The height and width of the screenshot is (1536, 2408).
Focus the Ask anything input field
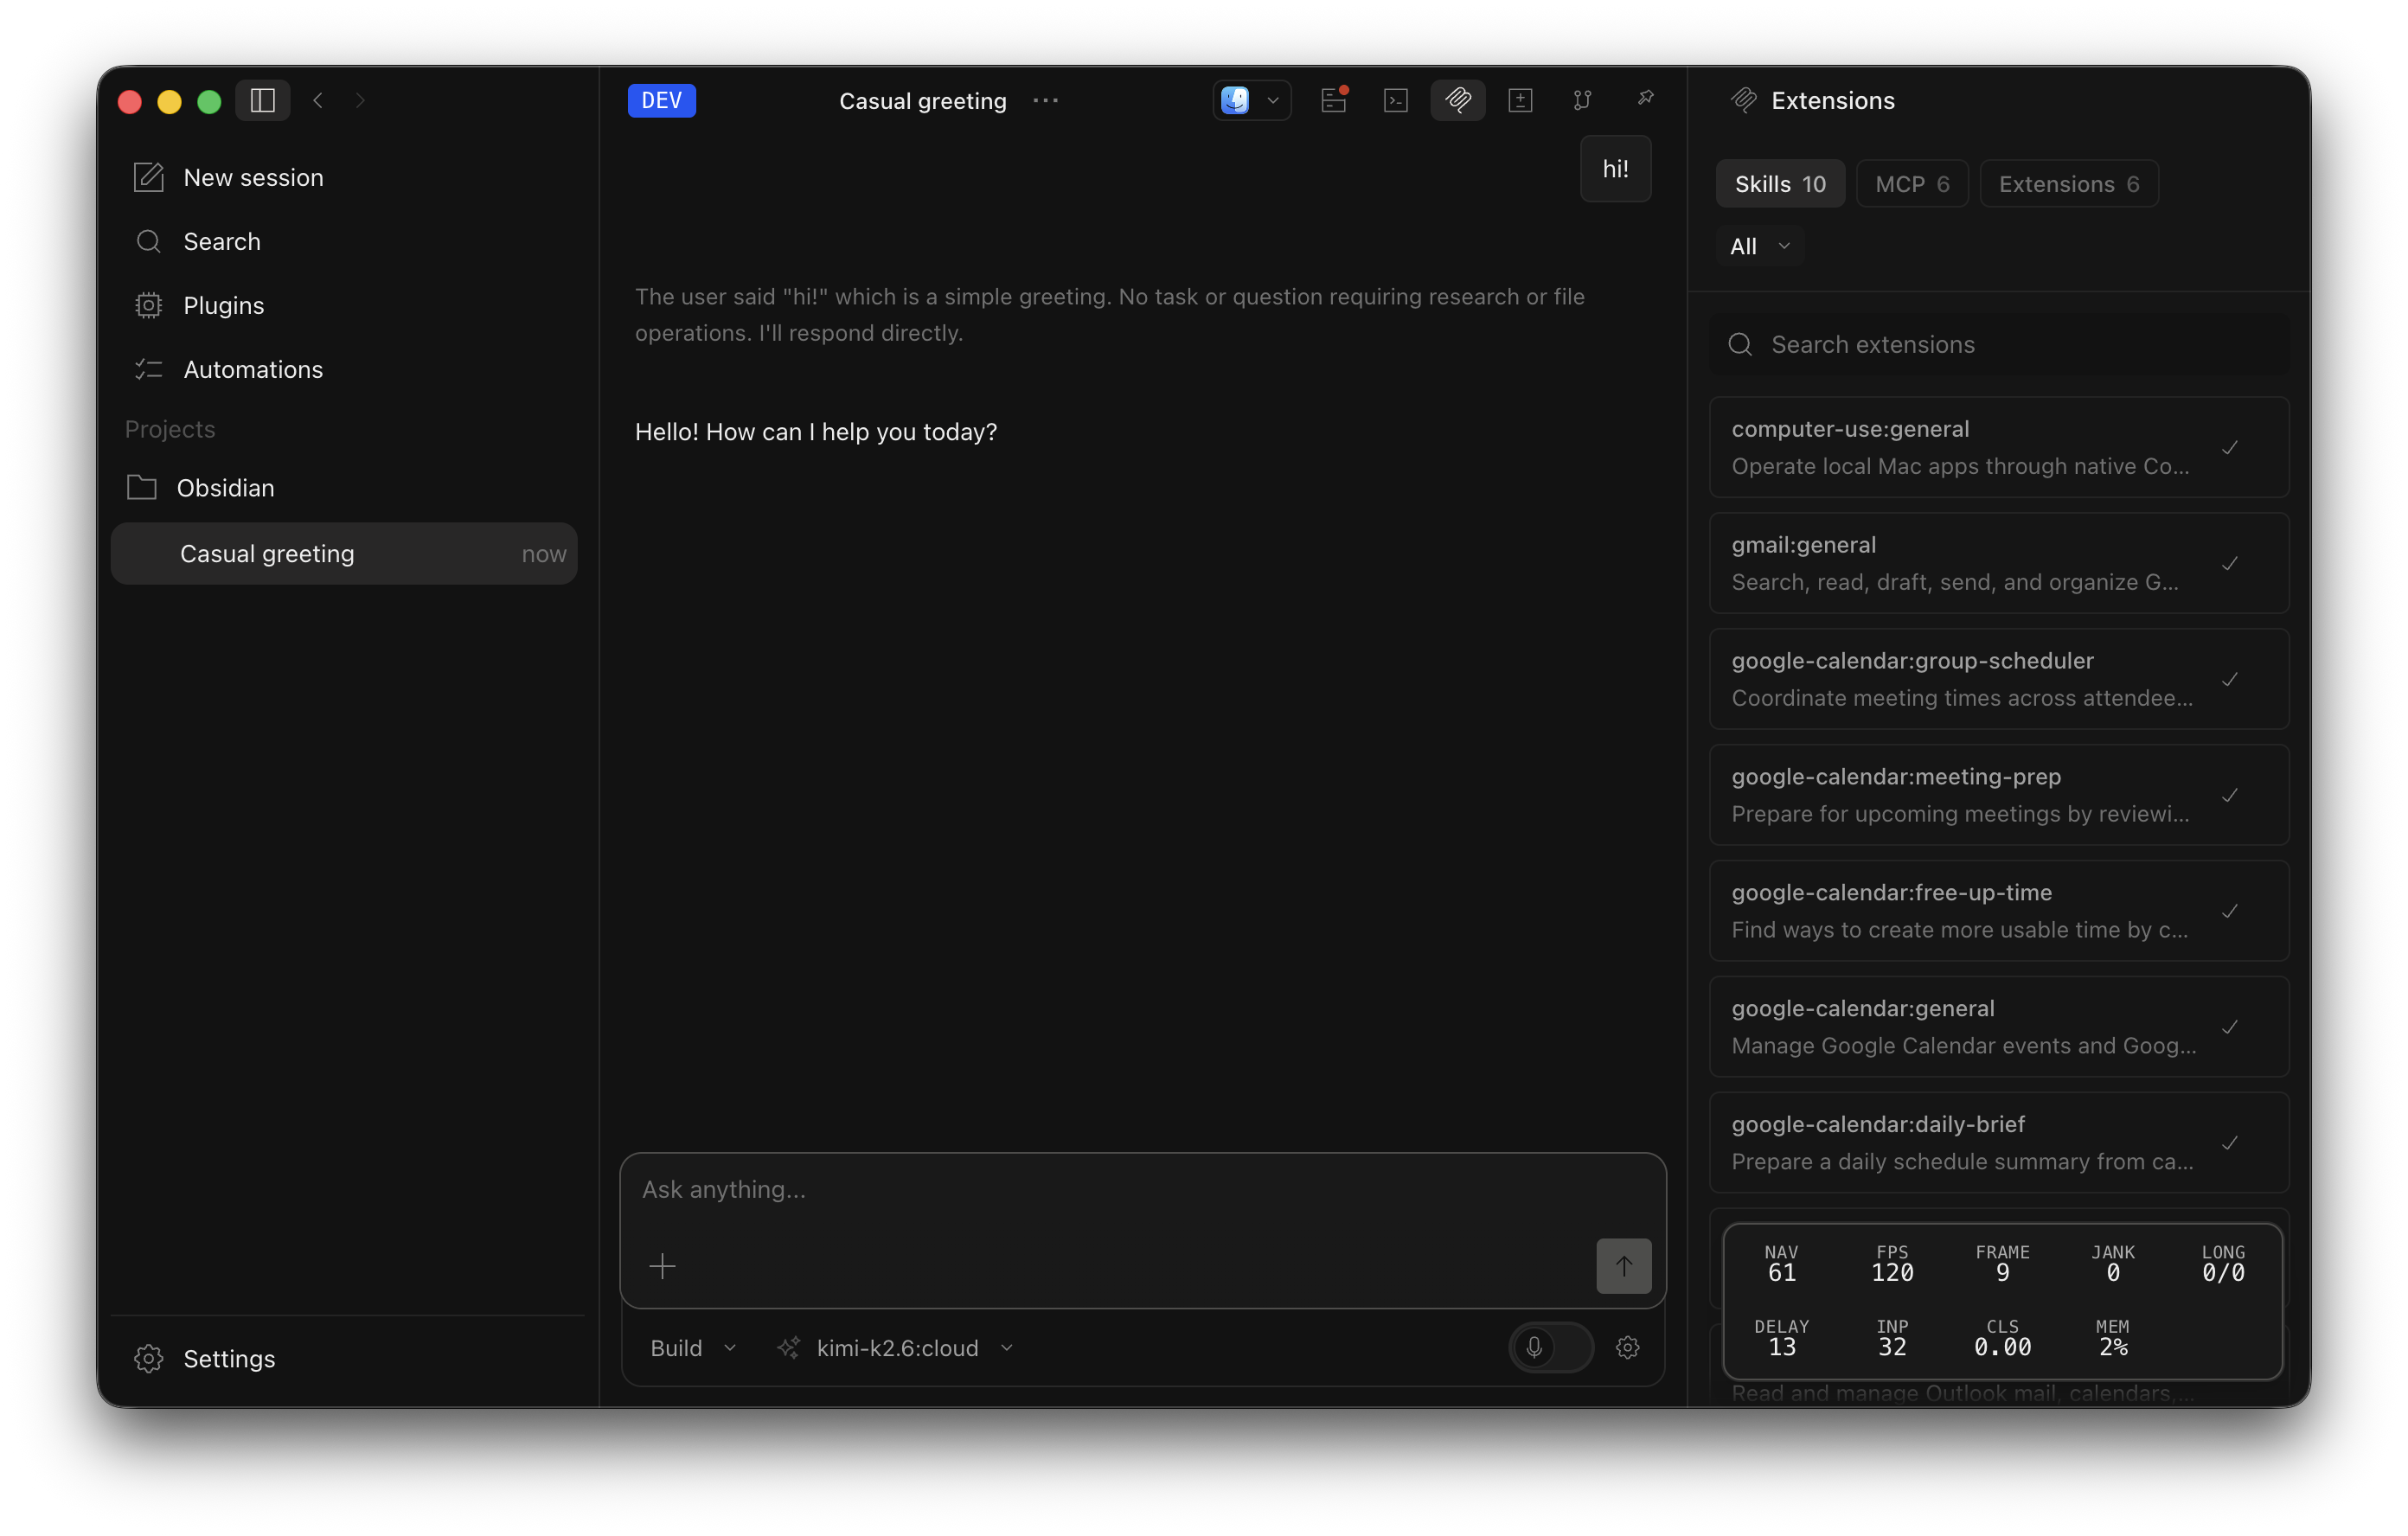(1142, 1189)
